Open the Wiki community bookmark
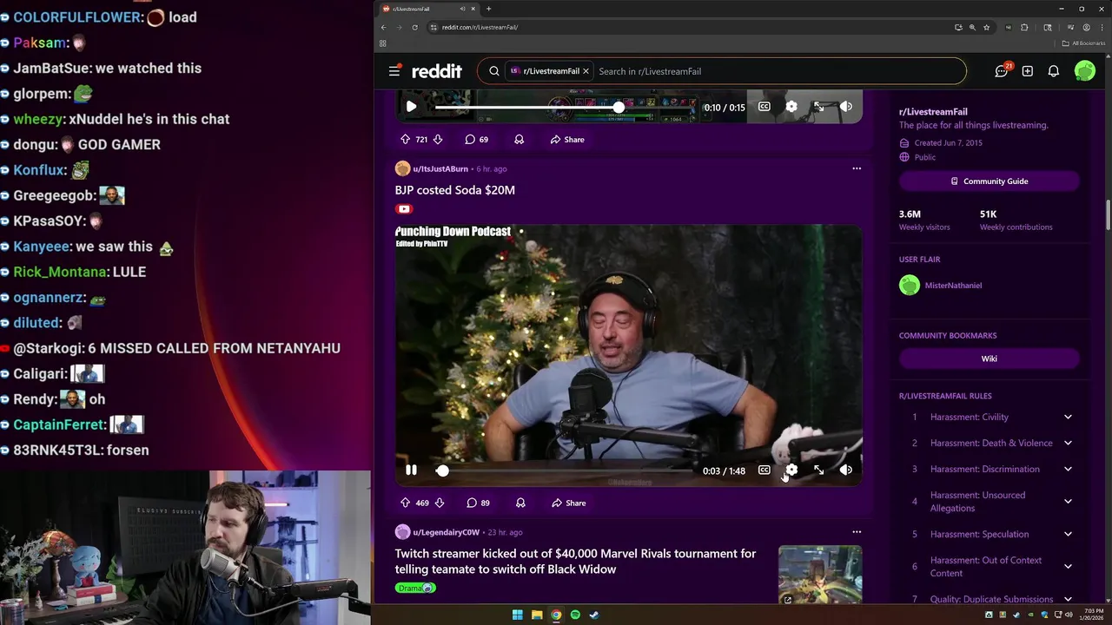The height and width of the screenshot is (625, 1112). pos(989,359)
